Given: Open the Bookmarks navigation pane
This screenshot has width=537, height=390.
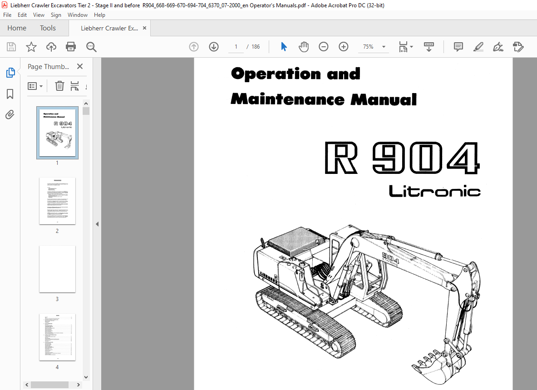Looking at the screenshot, I should 10,94.
